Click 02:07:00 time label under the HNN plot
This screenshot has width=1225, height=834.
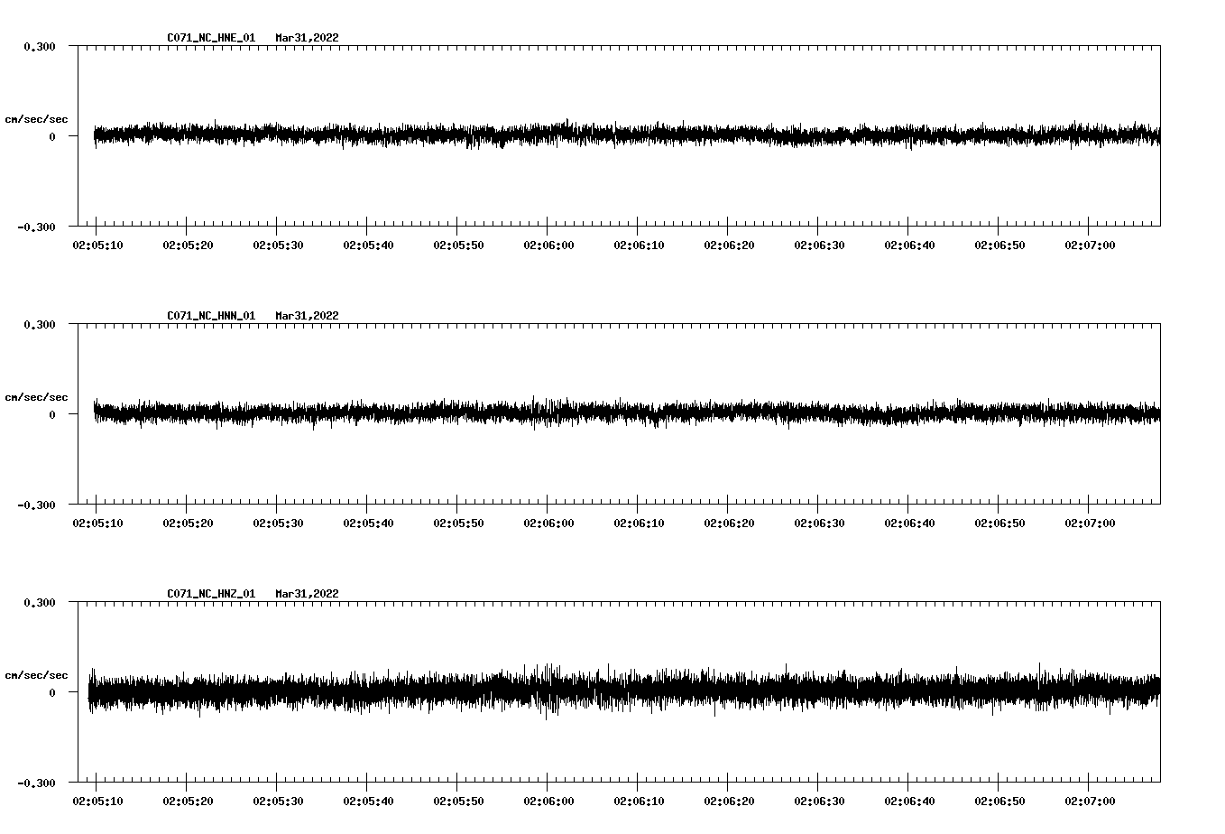1090,524
